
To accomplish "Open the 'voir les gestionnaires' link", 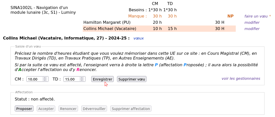I will pos(241,78).
